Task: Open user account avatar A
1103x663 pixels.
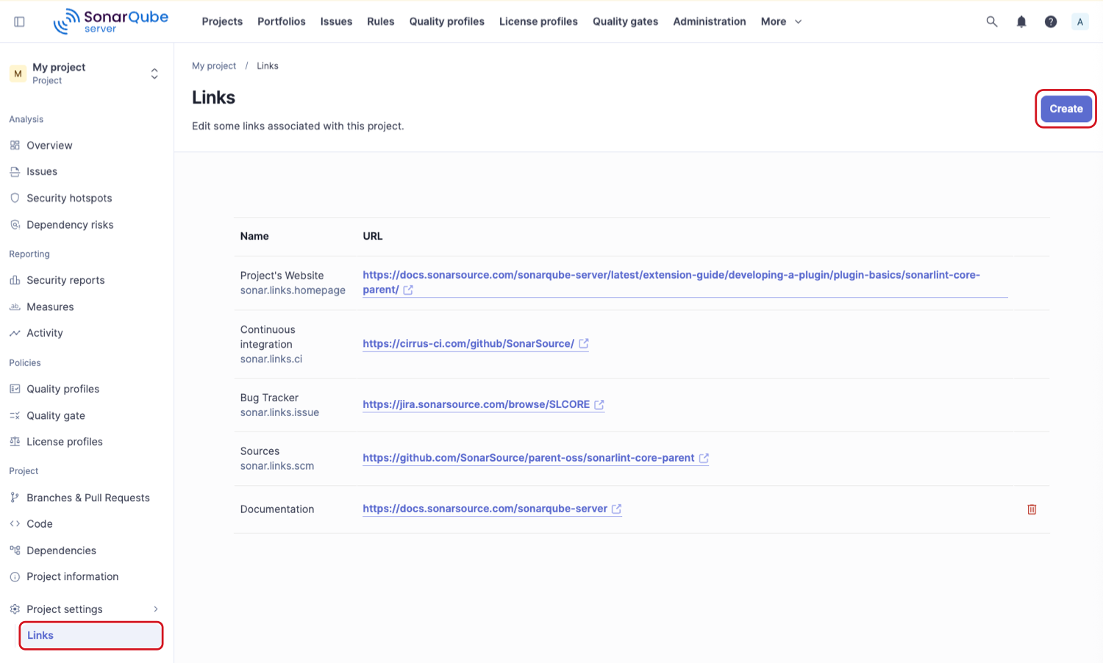Action: 1080,21
